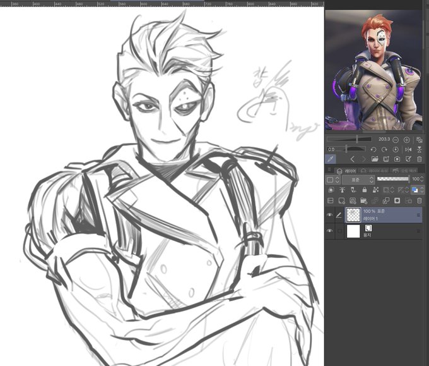Create new vector layer
This screenshot has width=429, height=366.
coord(353,200)
